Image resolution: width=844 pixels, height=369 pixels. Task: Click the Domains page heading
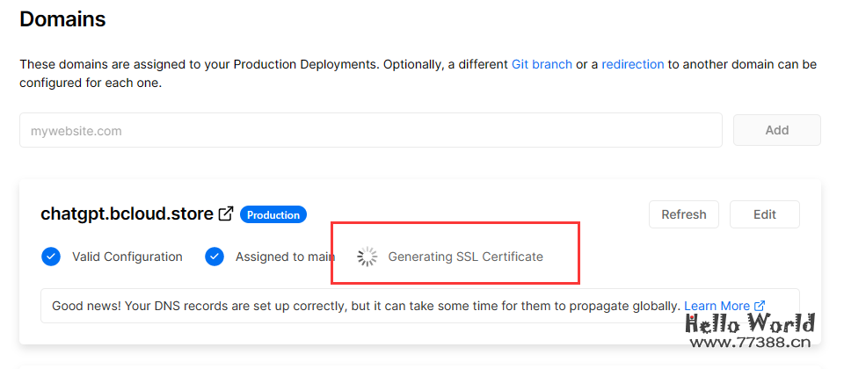point(62,18)
